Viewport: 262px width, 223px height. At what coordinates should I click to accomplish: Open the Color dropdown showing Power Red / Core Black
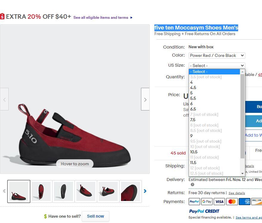[x=217, y=56]
